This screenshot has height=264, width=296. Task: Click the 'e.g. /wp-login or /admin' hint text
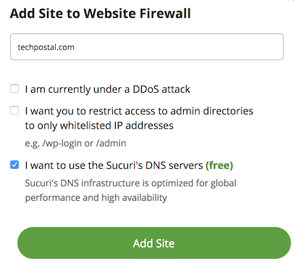[75, 143]
